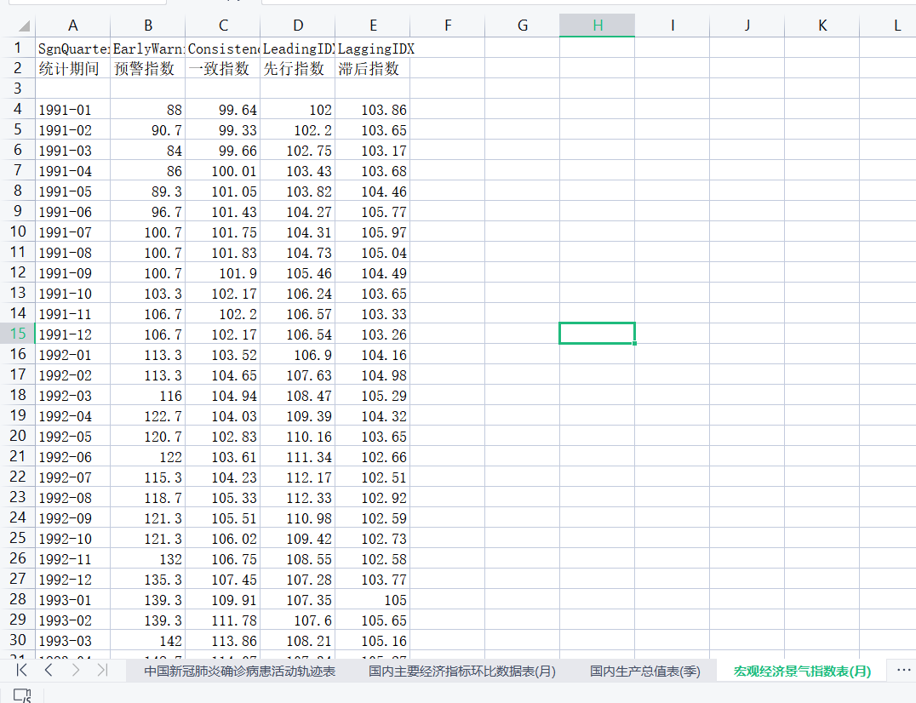Select column I header
This screenshot has height=703, width=916.
[673, 26]
